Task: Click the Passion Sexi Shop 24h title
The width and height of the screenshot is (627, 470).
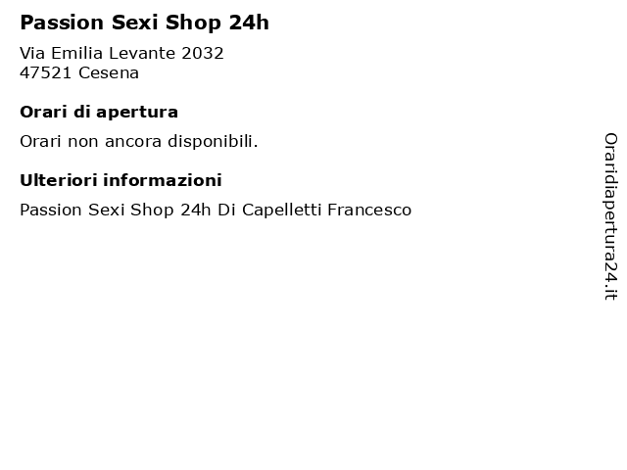Action: click(x=144, y=23)
